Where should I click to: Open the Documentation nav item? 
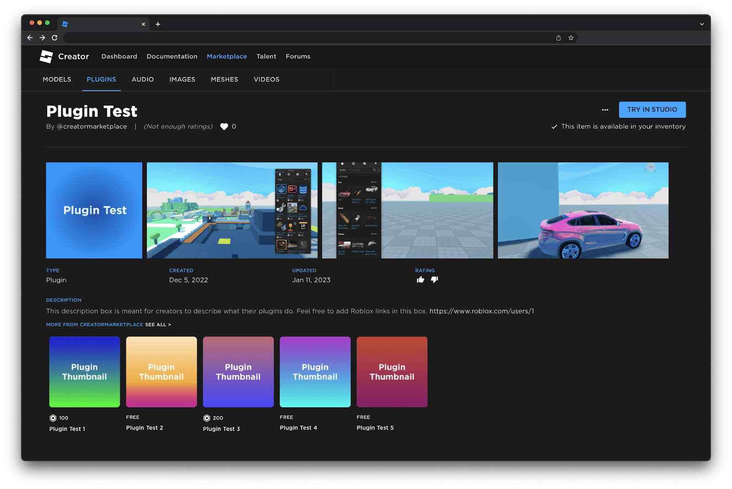tap(172, 56)
